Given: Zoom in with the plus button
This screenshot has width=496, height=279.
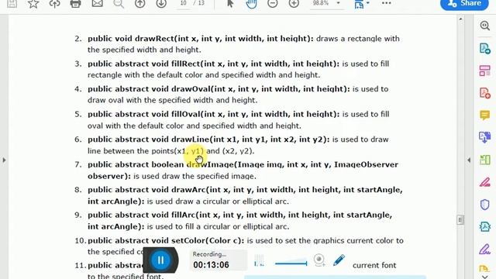Looking at the screenshot, I should [x=294, y=4].
